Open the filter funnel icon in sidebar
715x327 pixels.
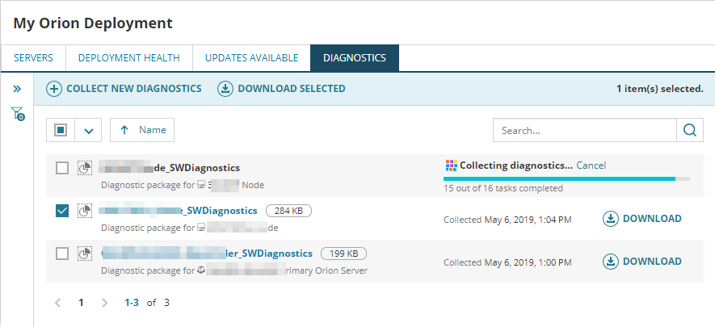pos(17,114)
